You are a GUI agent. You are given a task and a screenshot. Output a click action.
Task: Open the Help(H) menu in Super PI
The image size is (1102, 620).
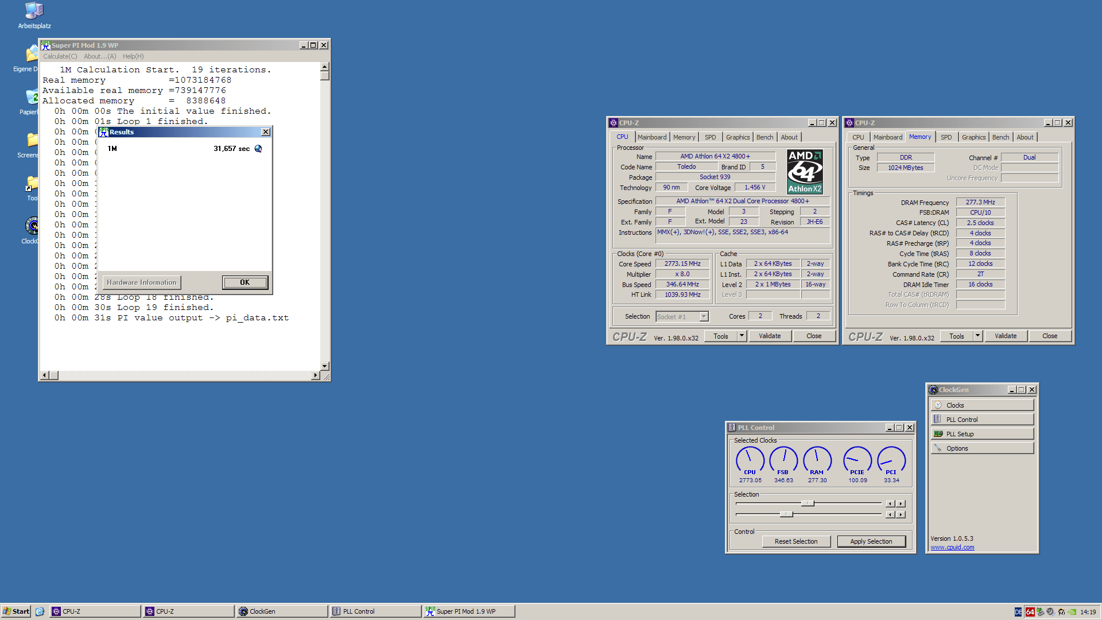click(x=133, y=56)
